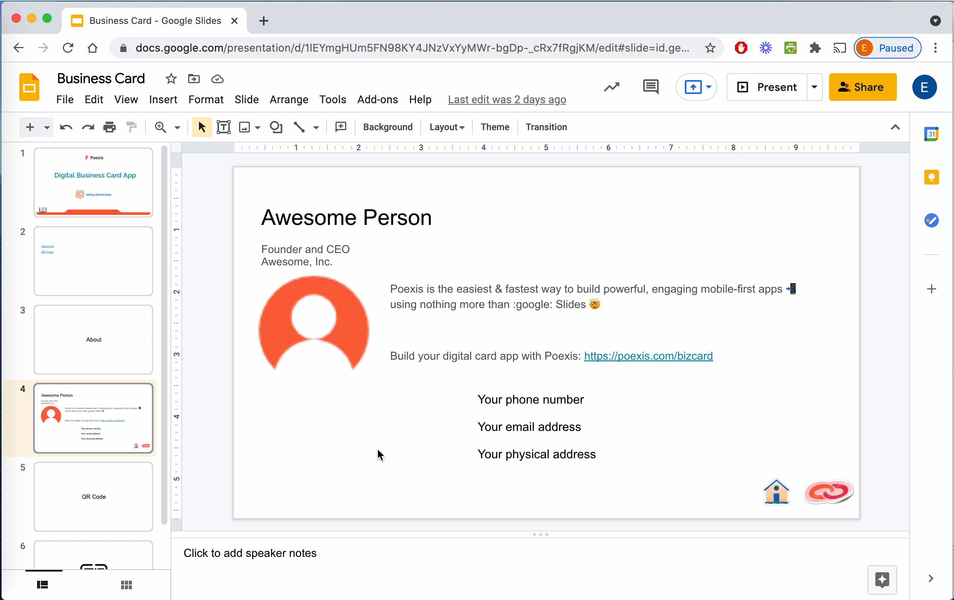Click the house emoji image on slide
The width and height of the screenshot is (954, 600).
(776, 491)
